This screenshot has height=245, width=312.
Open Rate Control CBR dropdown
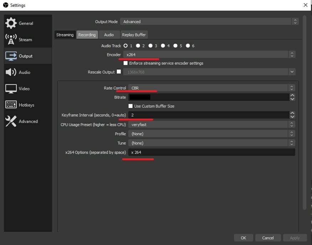tap(212, 88)
